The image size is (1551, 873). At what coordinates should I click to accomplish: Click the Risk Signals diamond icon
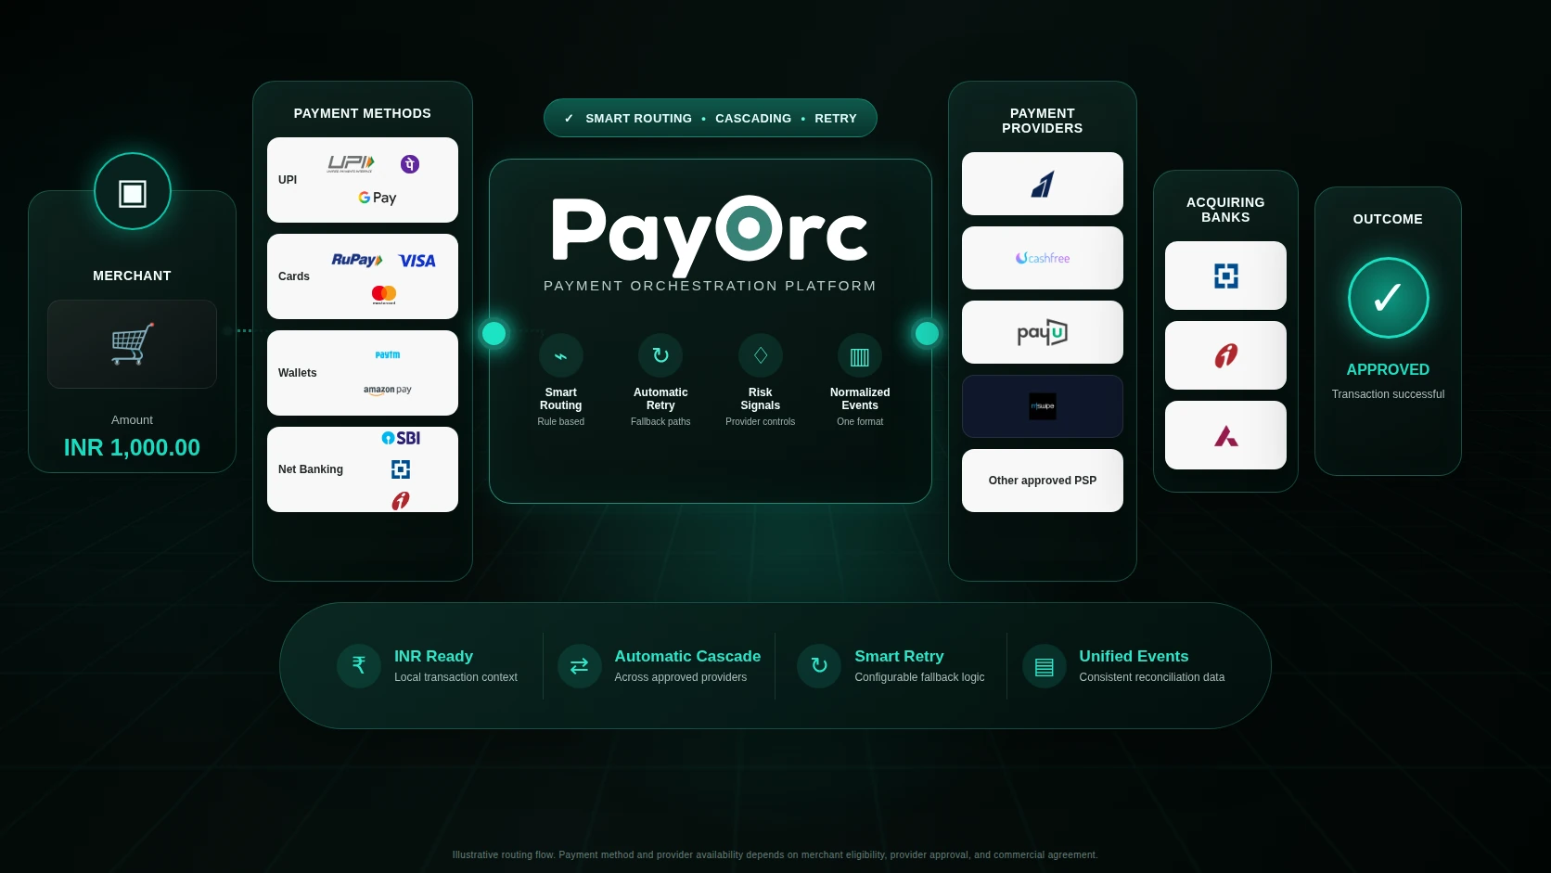[x=761, y=356]
